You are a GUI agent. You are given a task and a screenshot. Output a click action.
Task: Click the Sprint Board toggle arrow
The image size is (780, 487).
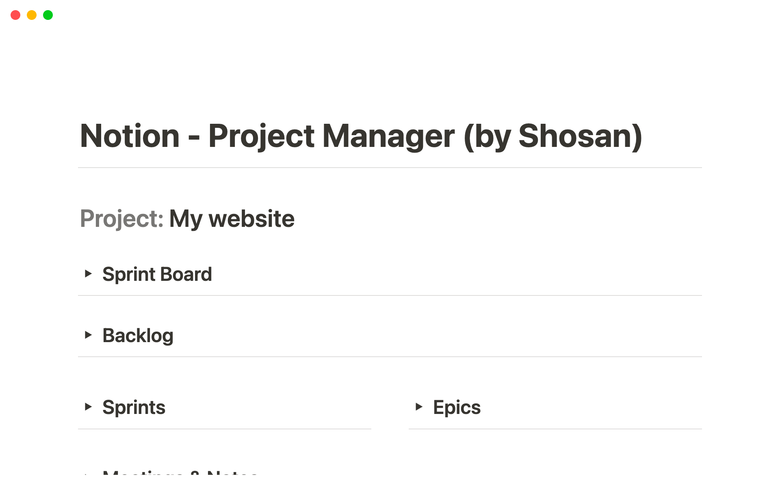coord(89,274)
